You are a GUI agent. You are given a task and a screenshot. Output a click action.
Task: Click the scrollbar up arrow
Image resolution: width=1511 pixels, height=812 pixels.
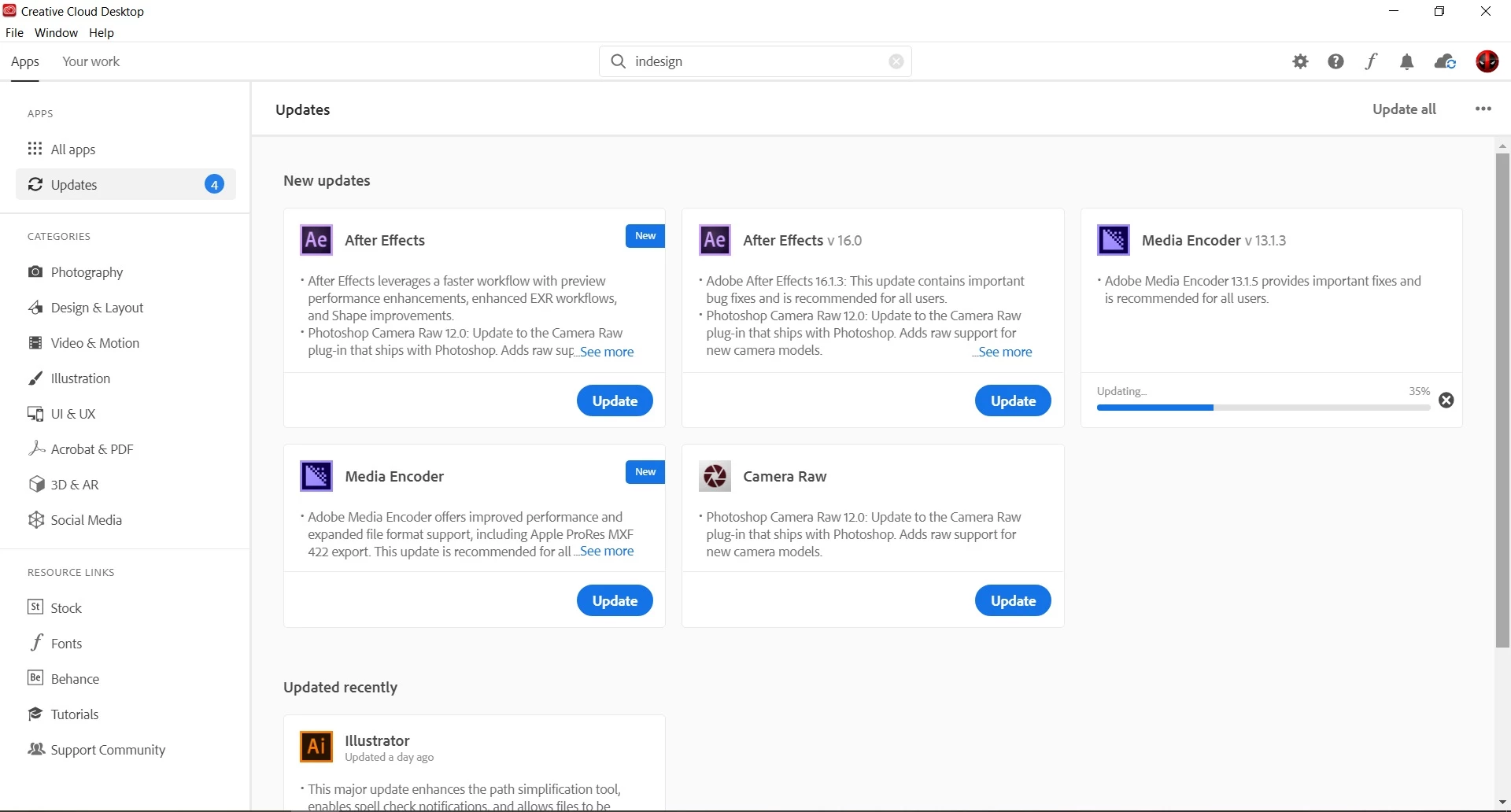coord(1502,146)
